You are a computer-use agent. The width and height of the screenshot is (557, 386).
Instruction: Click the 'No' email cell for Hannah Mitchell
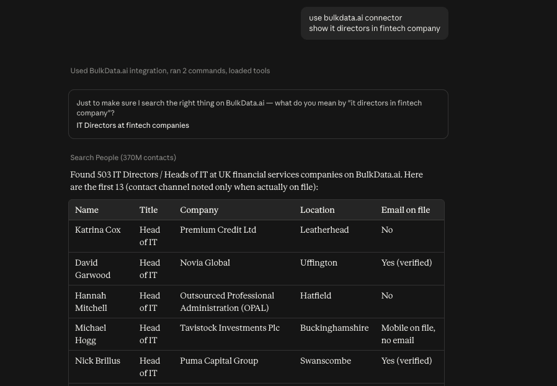point(387,295)
